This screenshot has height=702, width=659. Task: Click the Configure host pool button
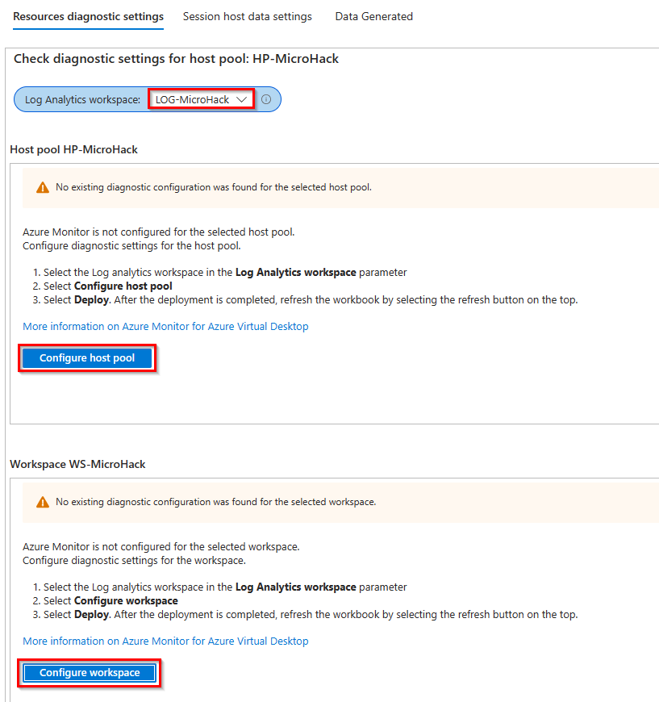86,357
